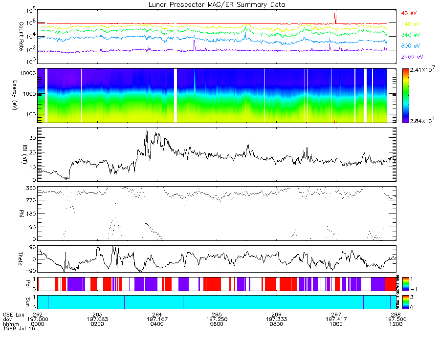
Task: Click the plot title 'Lunar Prospector MAG/ER Summary Data'
Action: 217,4
